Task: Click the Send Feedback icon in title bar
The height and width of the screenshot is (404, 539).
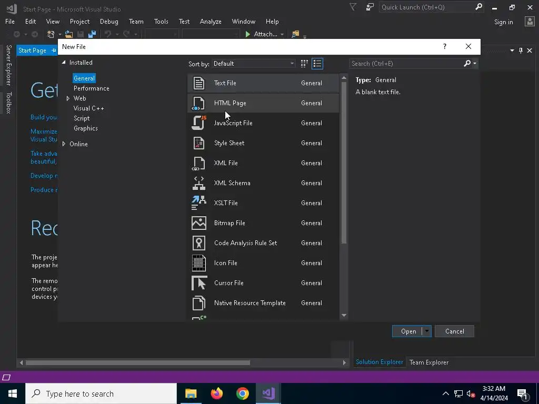Action: pyautogui.click(x=370, y=7)
